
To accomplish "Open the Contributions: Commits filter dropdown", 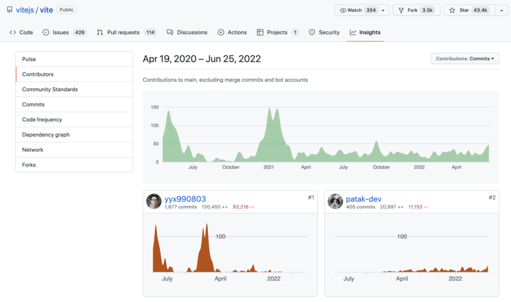I will coord(465,59).
